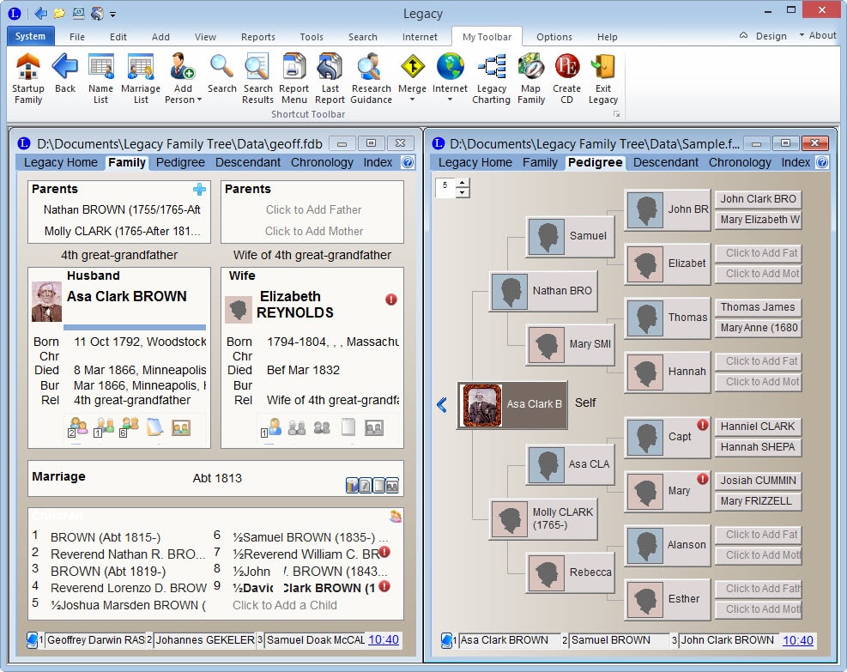The width and height of the screenshot is (847, 672).
Task: Open Map Family
Action: point(531,79)
